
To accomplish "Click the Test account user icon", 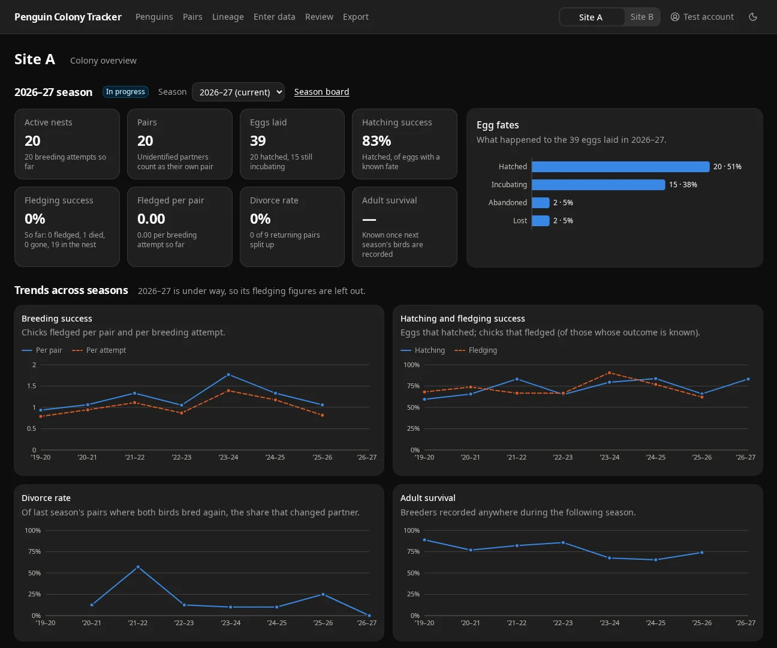I will (x=675, y=17).
